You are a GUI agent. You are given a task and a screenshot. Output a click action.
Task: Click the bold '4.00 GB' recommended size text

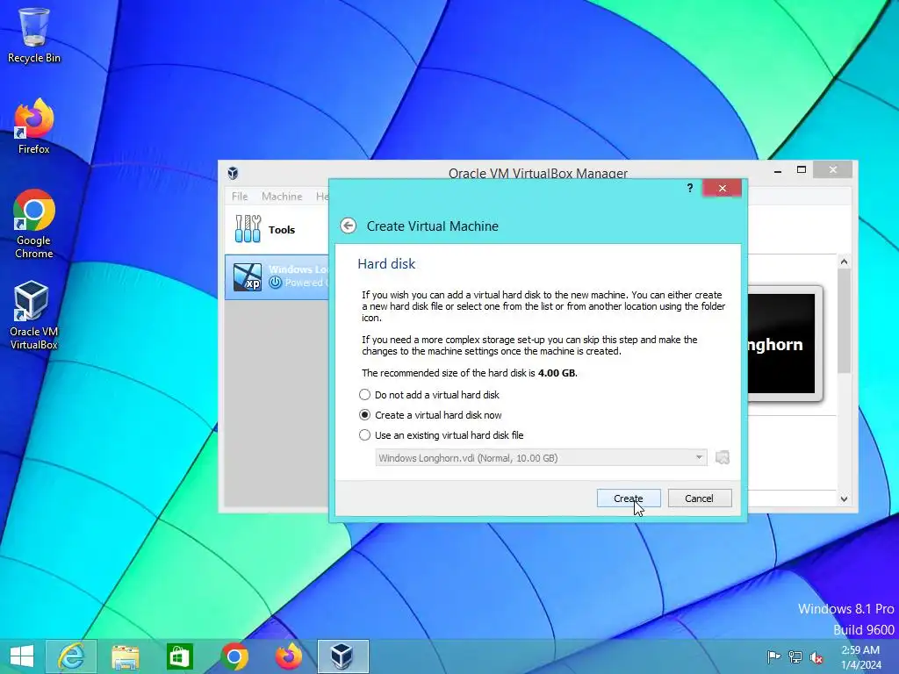pos(557,373)
